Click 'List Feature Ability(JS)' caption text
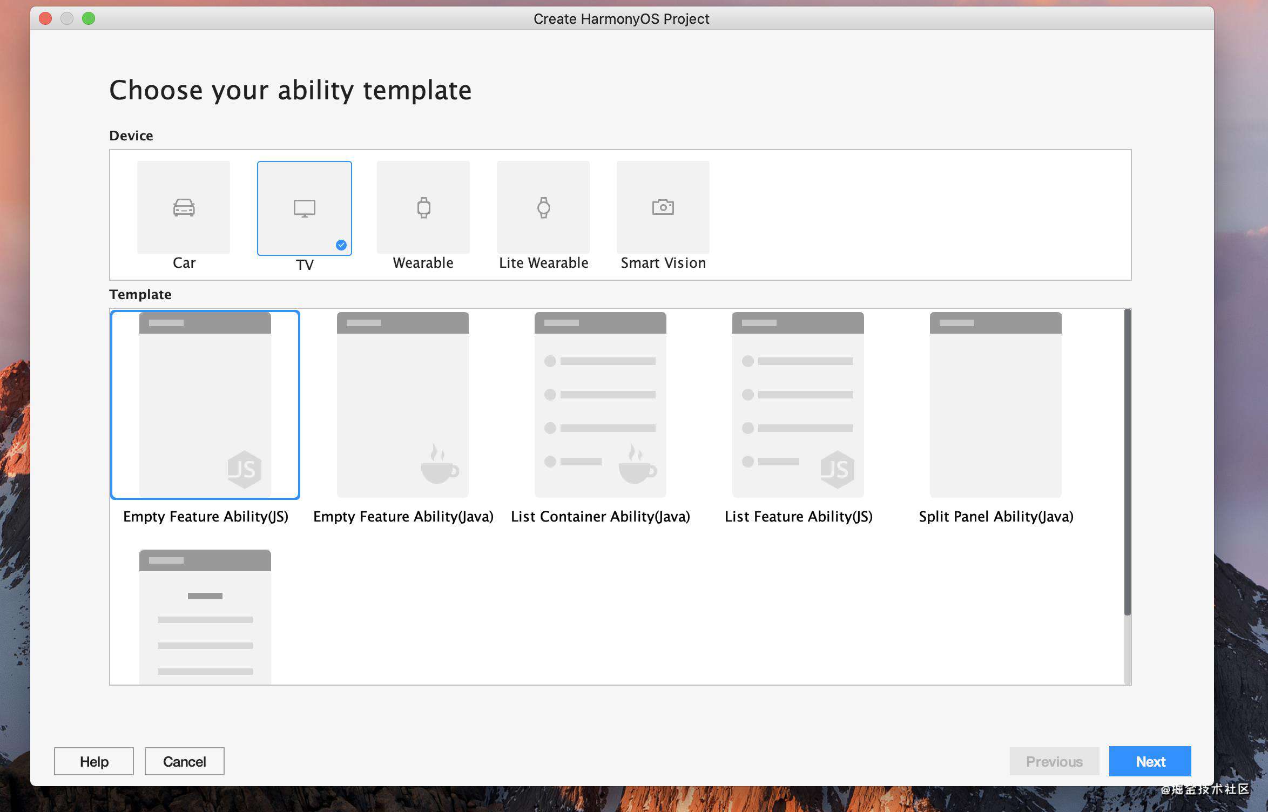The image size is (1268, 812). (799, 517)
